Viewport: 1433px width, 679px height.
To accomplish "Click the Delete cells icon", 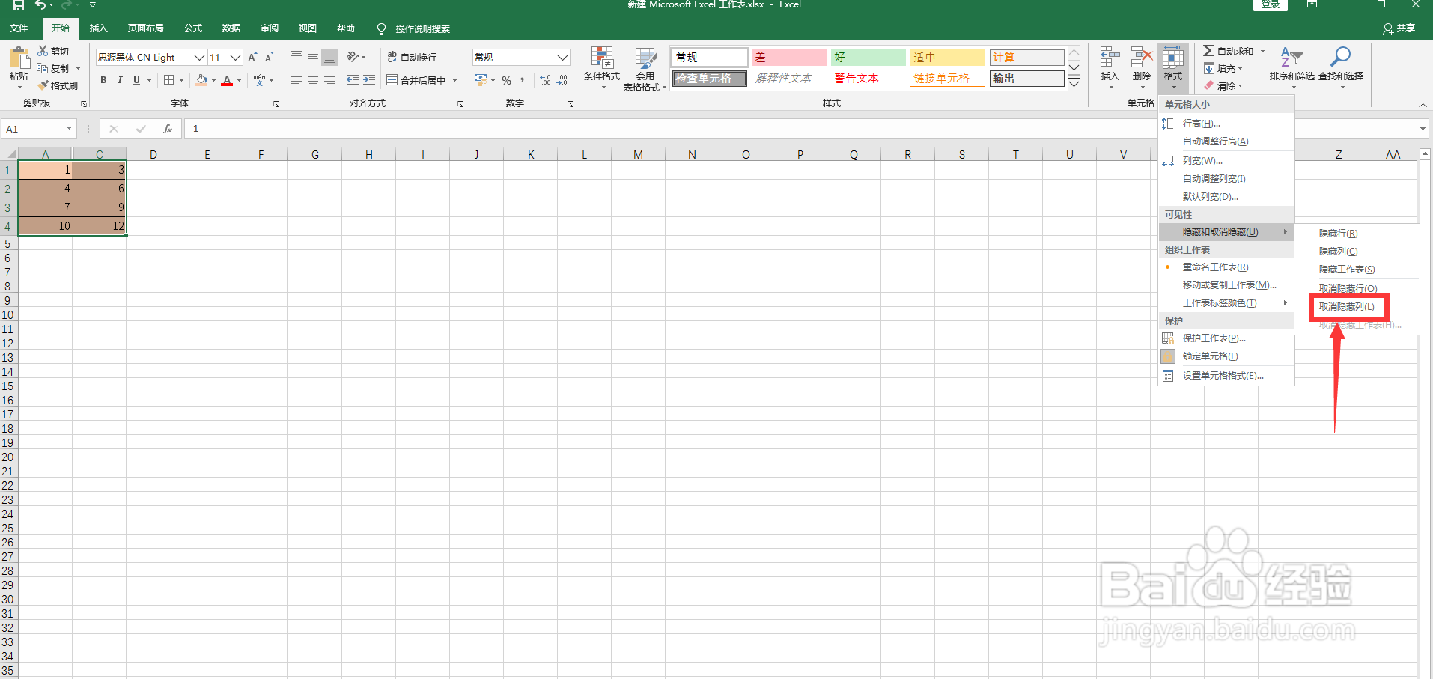I will coord(1141,58).
